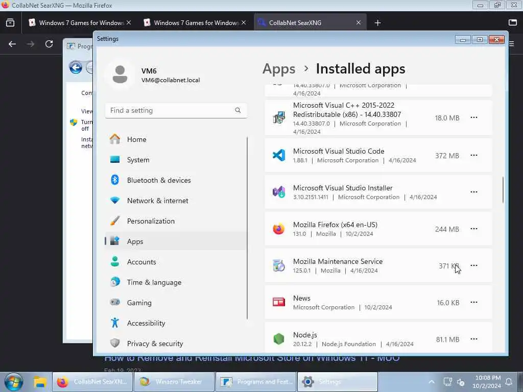Close the CollabNet SearXNG tab

(359, 22)
